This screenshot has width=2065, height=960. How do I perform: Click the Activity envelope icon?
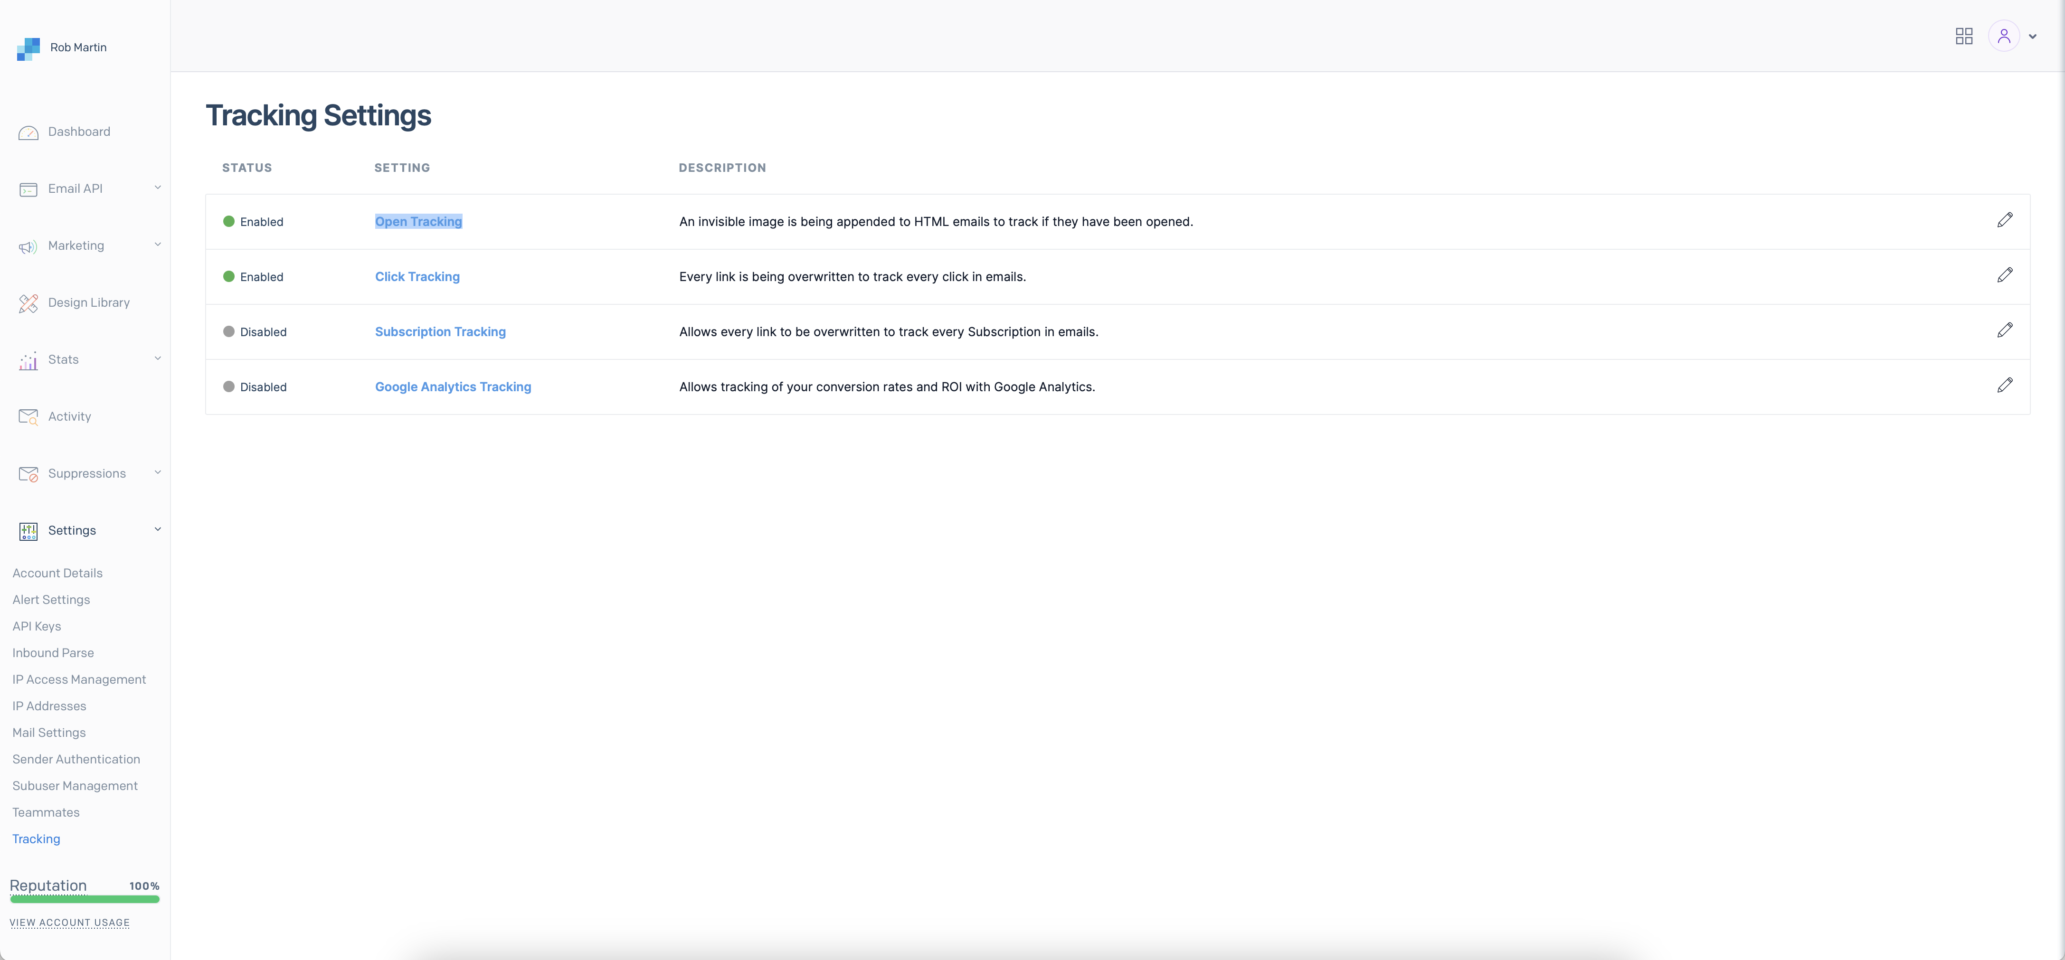click(x=28, y=417)
